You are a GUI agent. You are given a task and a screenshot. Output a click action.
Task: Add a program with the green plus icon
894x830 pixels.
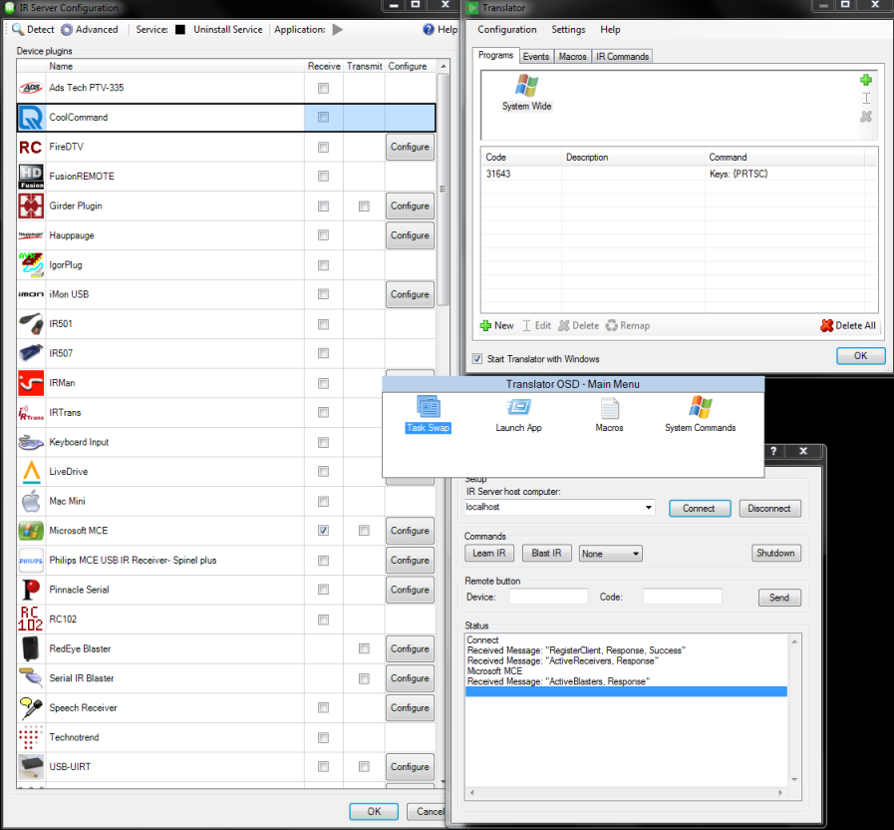[x=866, y=80]
